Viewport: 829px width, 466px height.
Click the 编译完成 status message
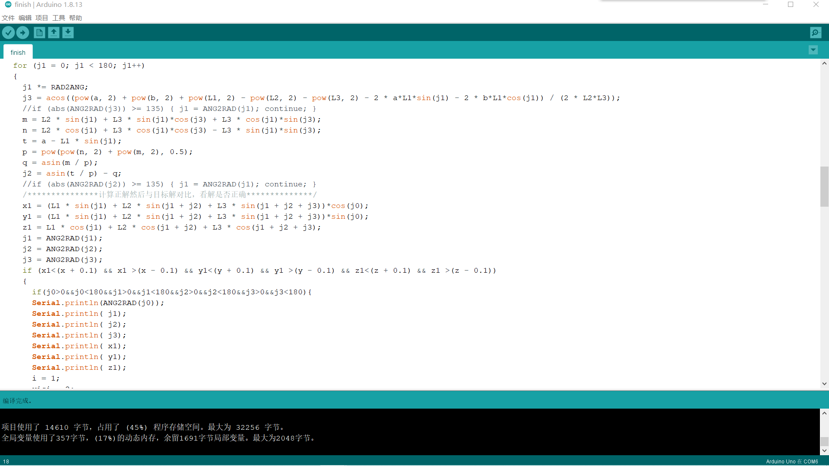coord(16,400)
